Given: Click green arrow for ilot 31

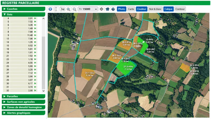Looking at the screenshot, I should 35,87.
